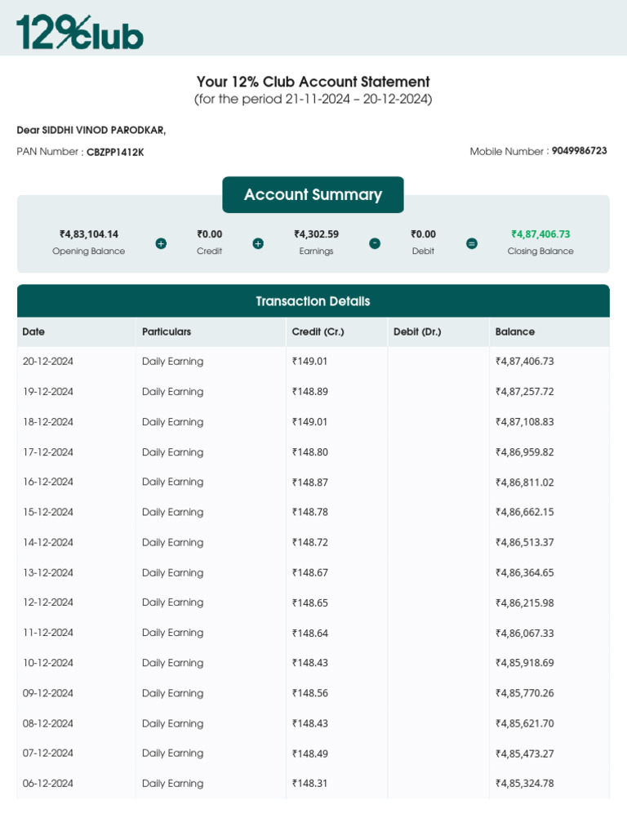The image size is (627, 836).
Task: Click earnings value ₹4,302.59
Action: 316,234
